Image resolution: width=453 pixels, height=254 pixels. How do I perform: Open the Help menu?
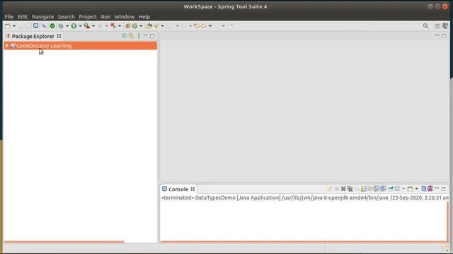(x=144, y=17)
